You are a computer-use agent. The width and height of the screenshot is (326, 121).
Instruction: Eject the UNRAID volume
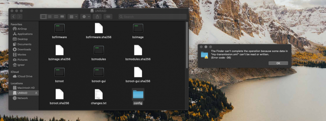pyautogui.click(x=36, y=93)
